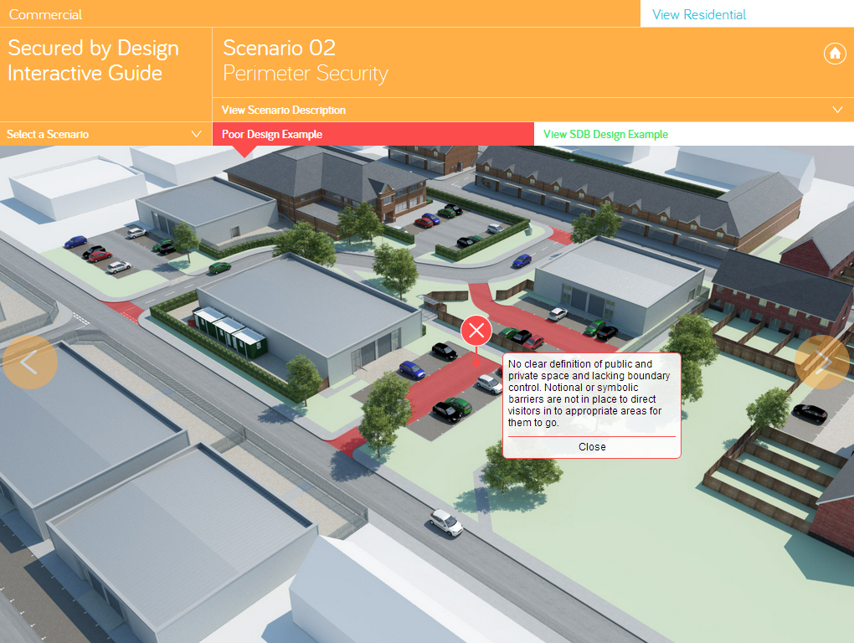Viewport: 854px width, 643px height.
Task: Select the left navigation arrow
Action: [x=29, y=363]
